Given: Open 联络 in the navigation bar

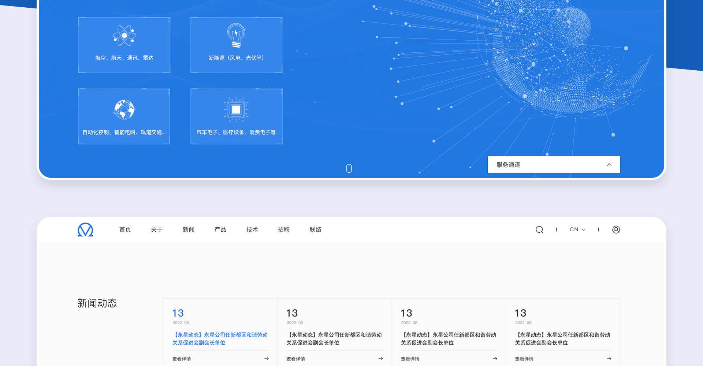Looking at the screenshot, I should coord(315,229).
